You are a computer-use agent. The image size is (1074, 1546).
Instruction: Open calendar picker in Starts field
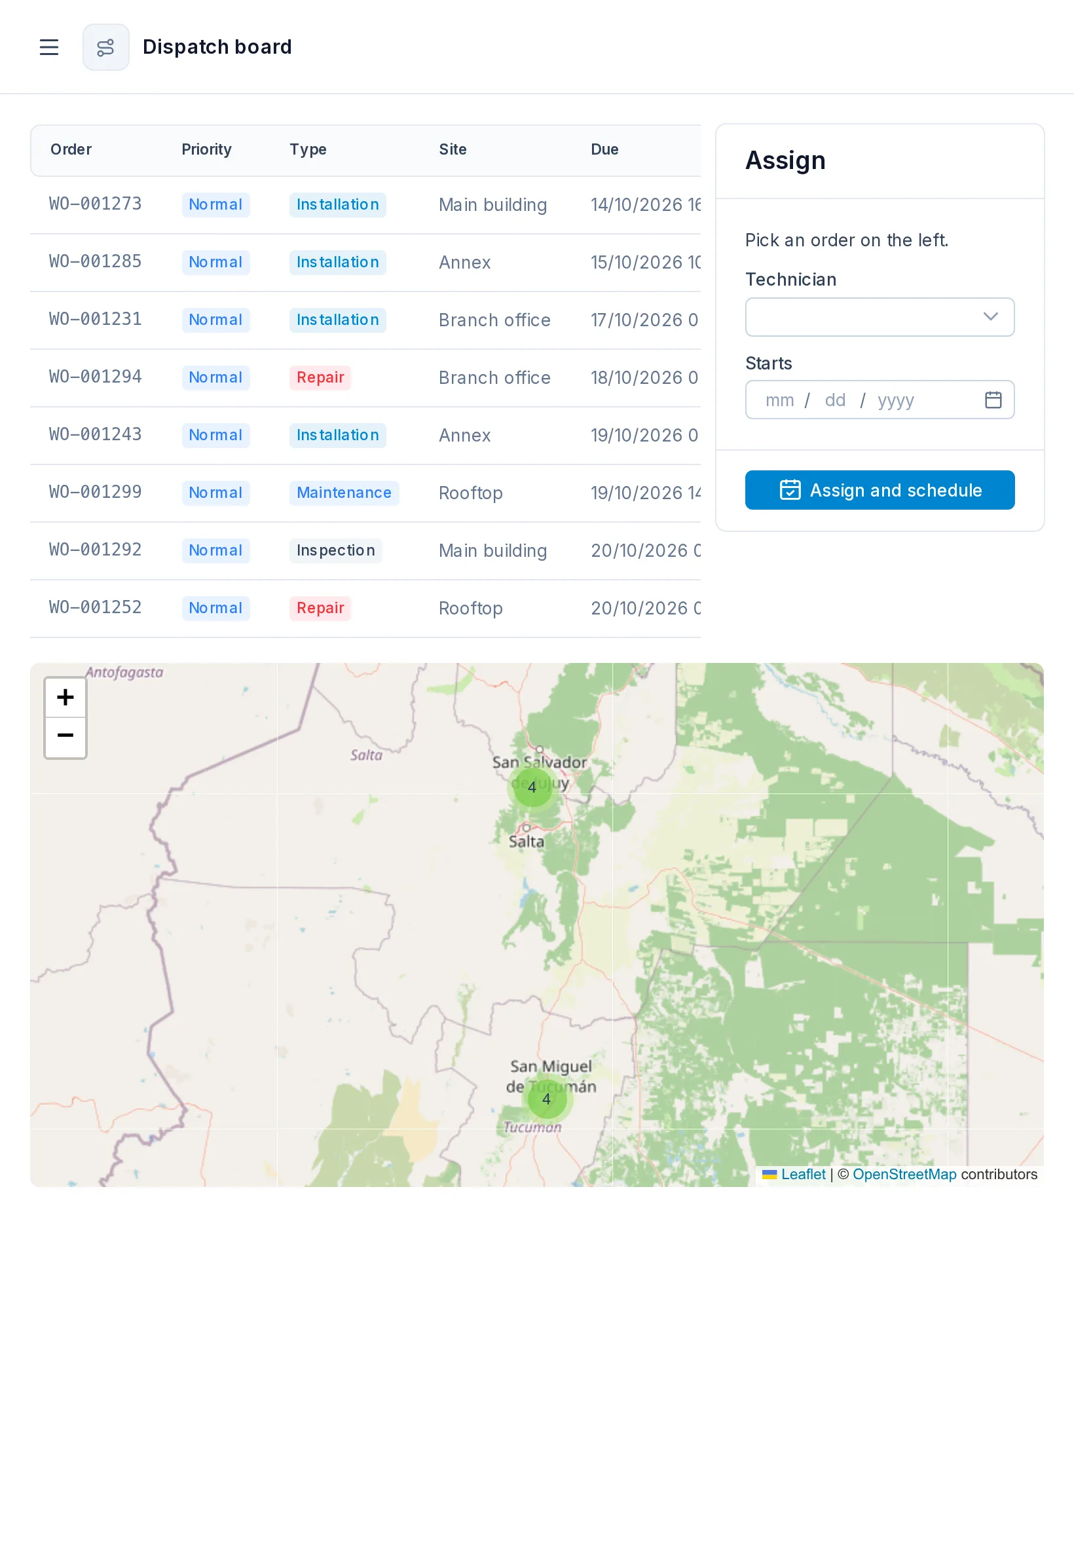[993, 400]
